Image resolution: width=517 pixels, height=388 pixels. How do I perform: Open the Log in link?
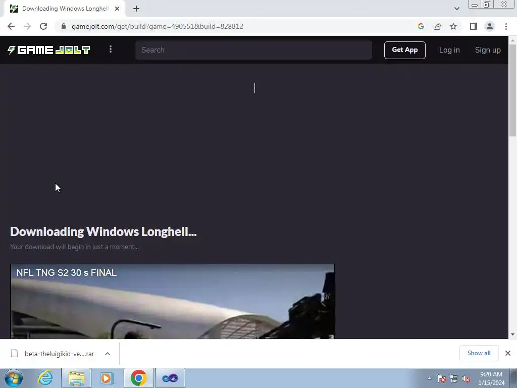pyautogui.click(x=449, y=50)
